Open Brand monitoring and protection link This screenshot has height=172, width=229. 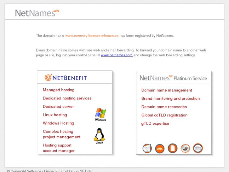pos(170,98)
